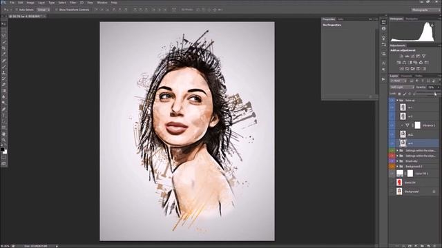Select the Eraser tool
The width and height of the screenshot is (442, 248).
(3, 85)
